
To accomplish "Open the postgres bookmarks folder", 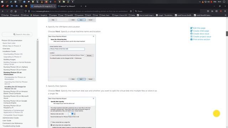I will [53, 15].
